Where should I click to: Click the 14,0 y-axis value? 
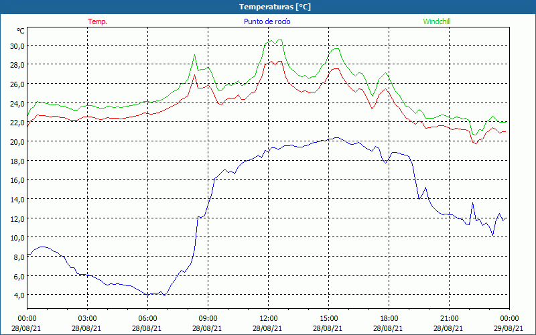17,199
